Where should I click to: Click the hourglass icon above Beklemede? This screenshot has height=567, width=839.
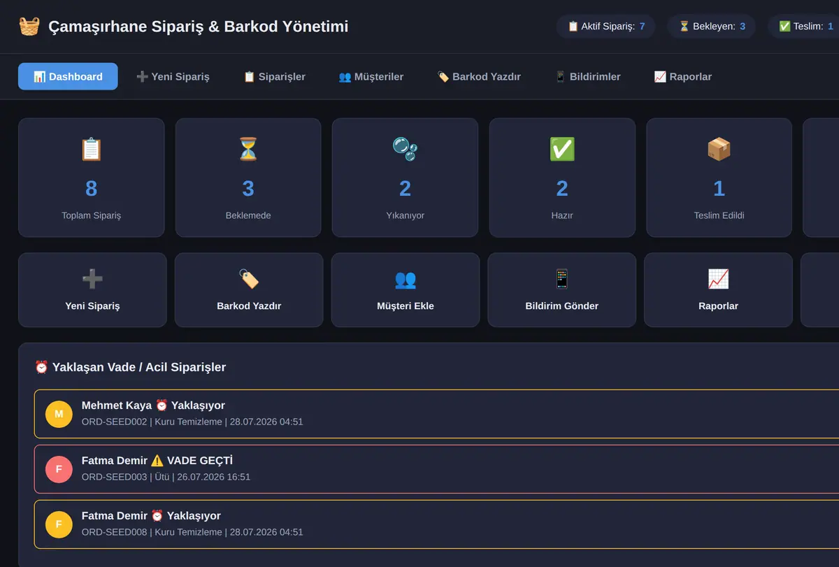248,149
